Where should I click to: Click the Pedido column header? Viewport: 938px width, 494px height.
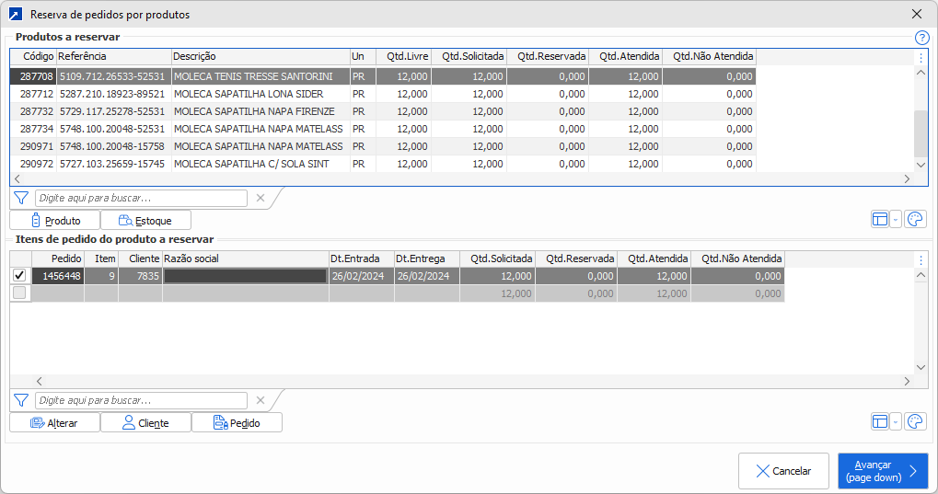click(x=58, y=259)
